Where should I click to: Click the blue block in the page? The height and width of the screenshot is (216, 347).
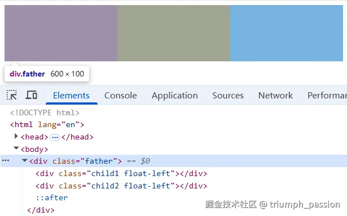287,33
